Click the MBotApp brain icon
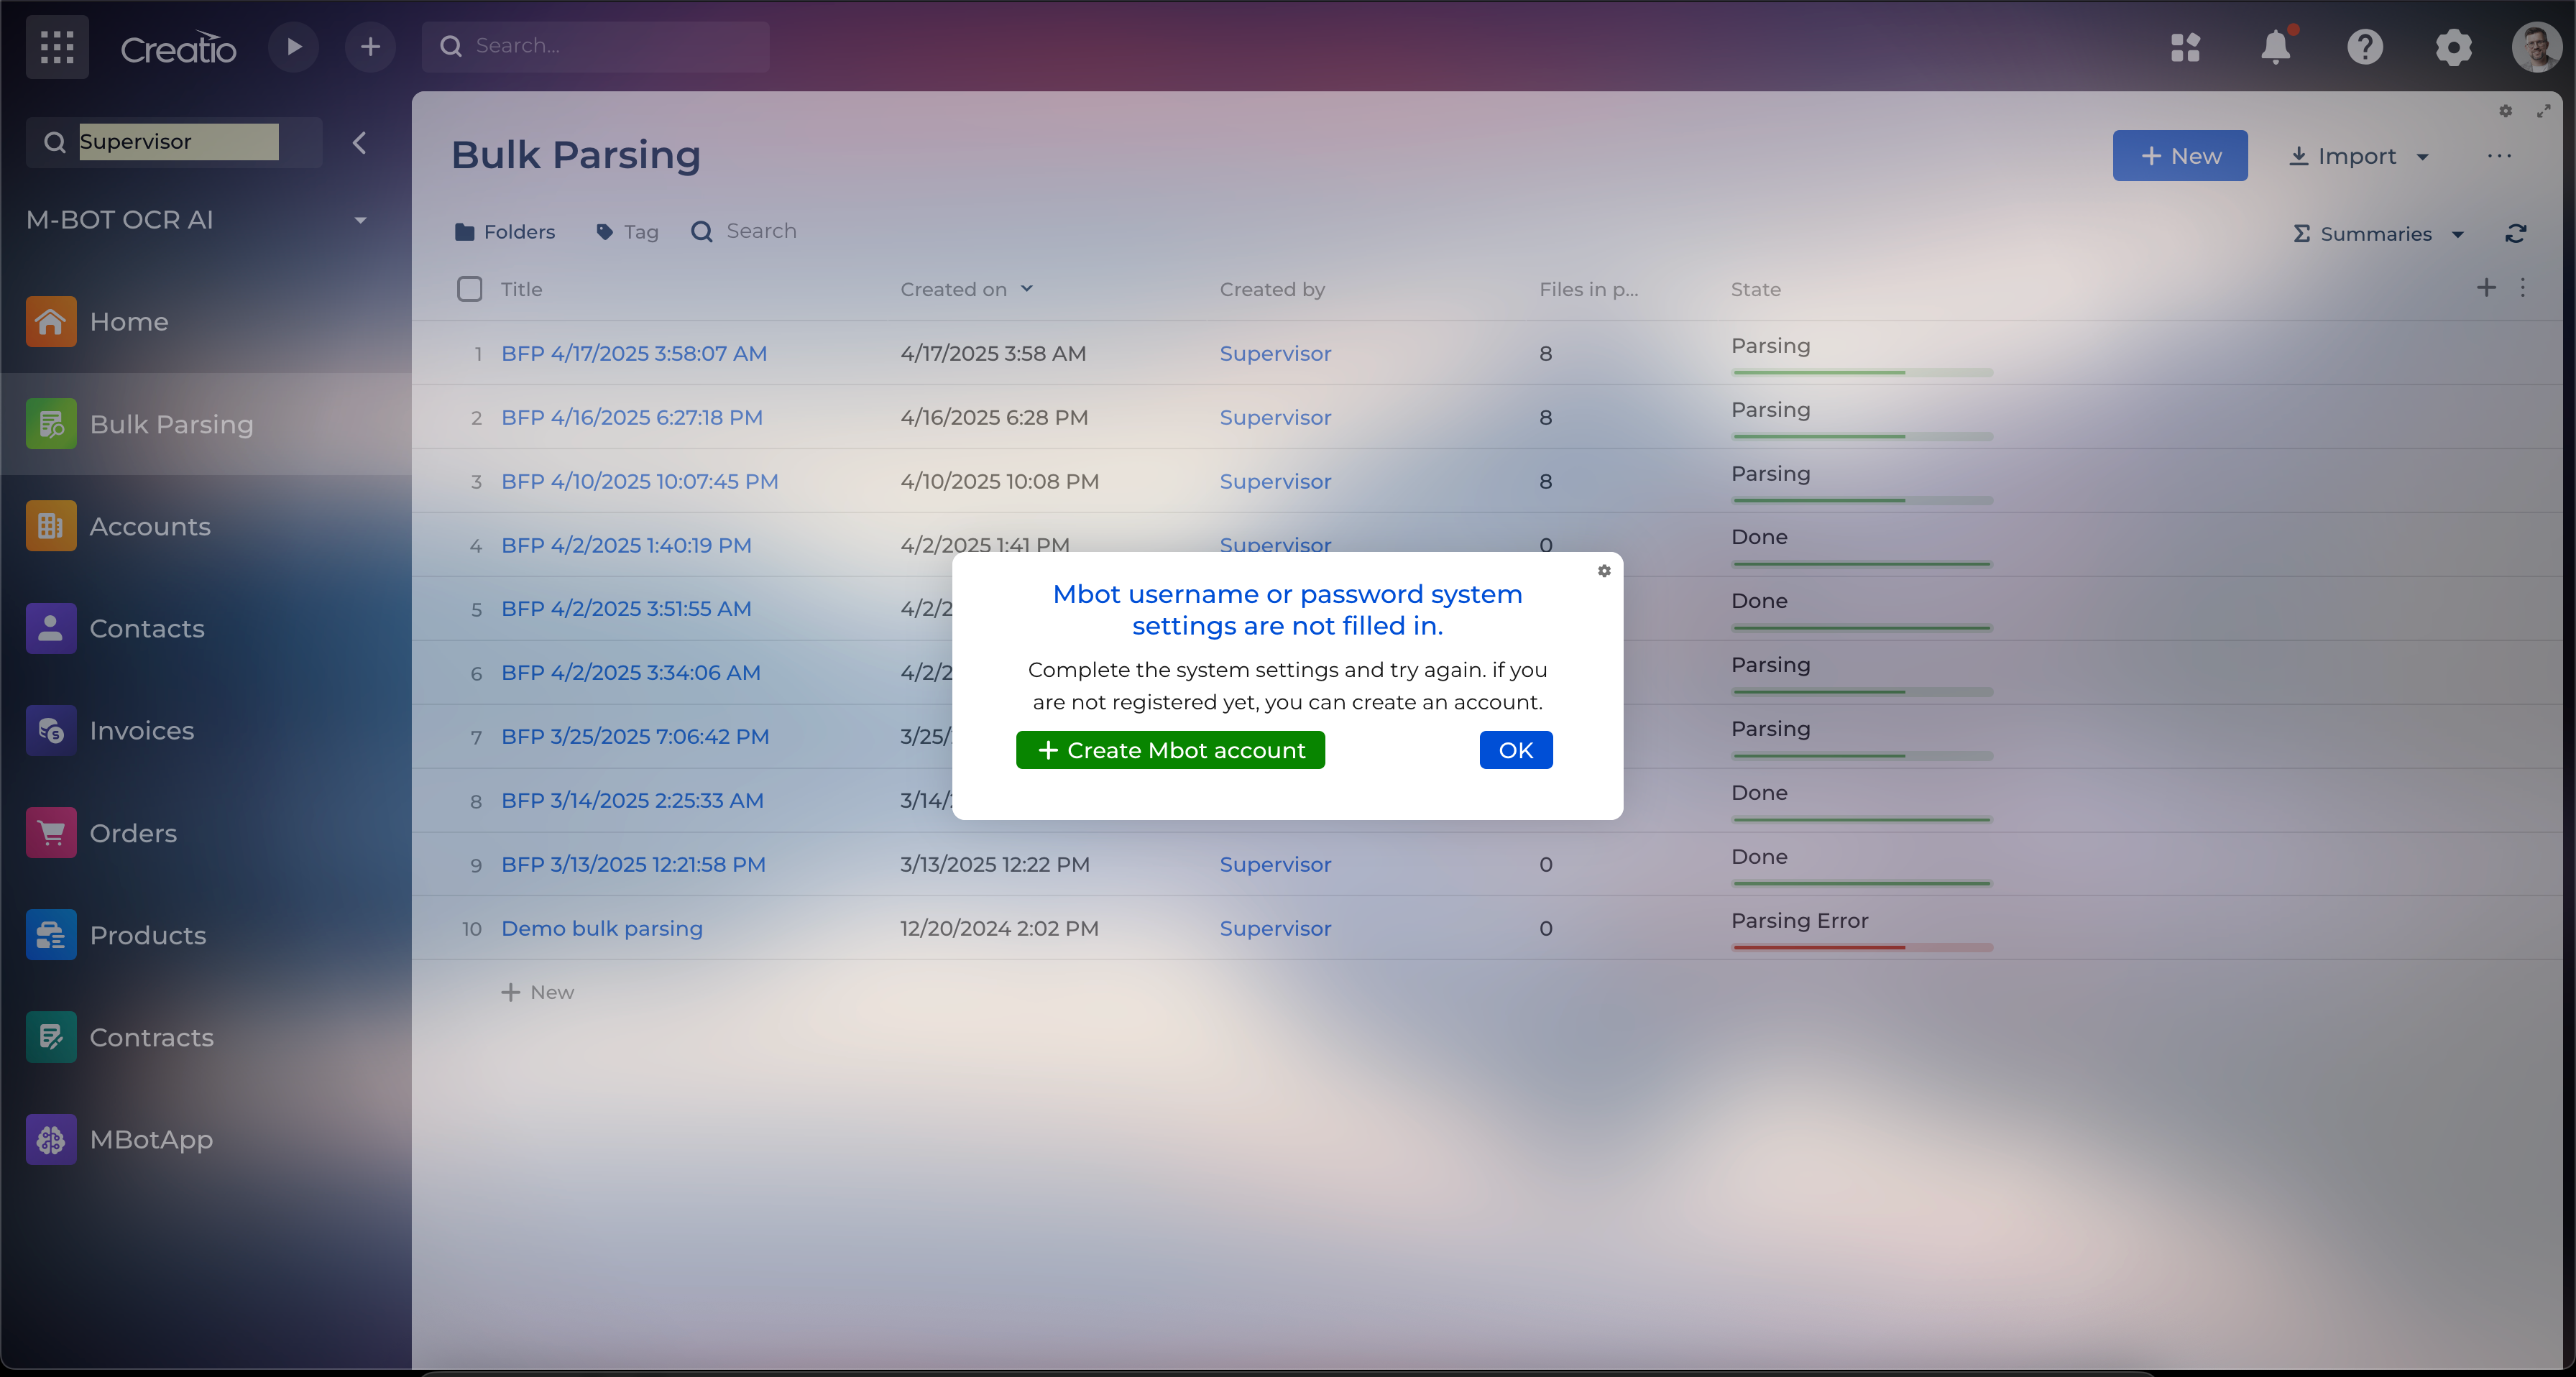The height and width of the screenshot is (1377, 2576). [x=51, y=1139]
